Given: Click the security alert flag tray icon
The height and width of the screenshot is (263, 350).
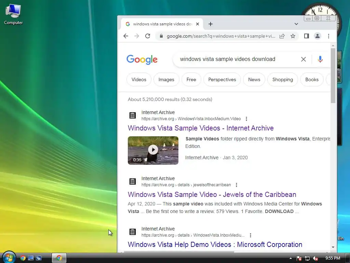Looking at the screenshot, I should coord(299,258).
